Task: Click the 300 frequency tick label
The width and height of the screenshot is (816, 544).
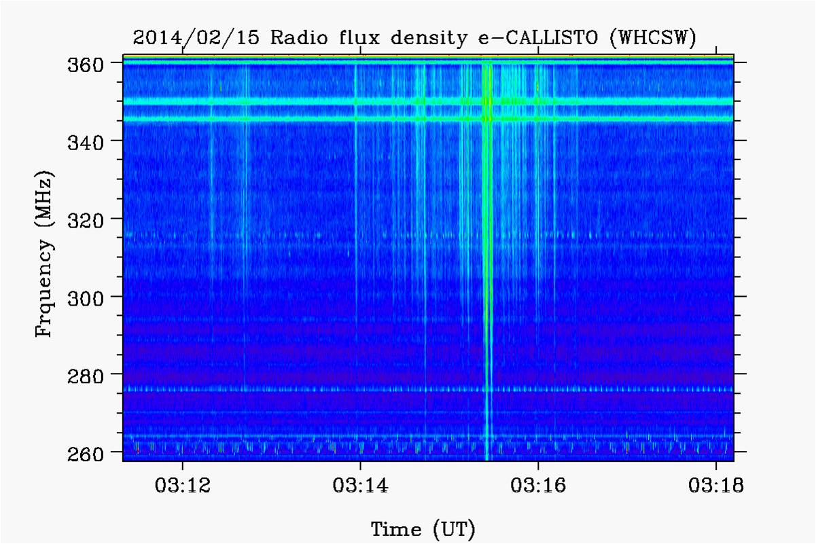Action: click(x=85, y=297)
